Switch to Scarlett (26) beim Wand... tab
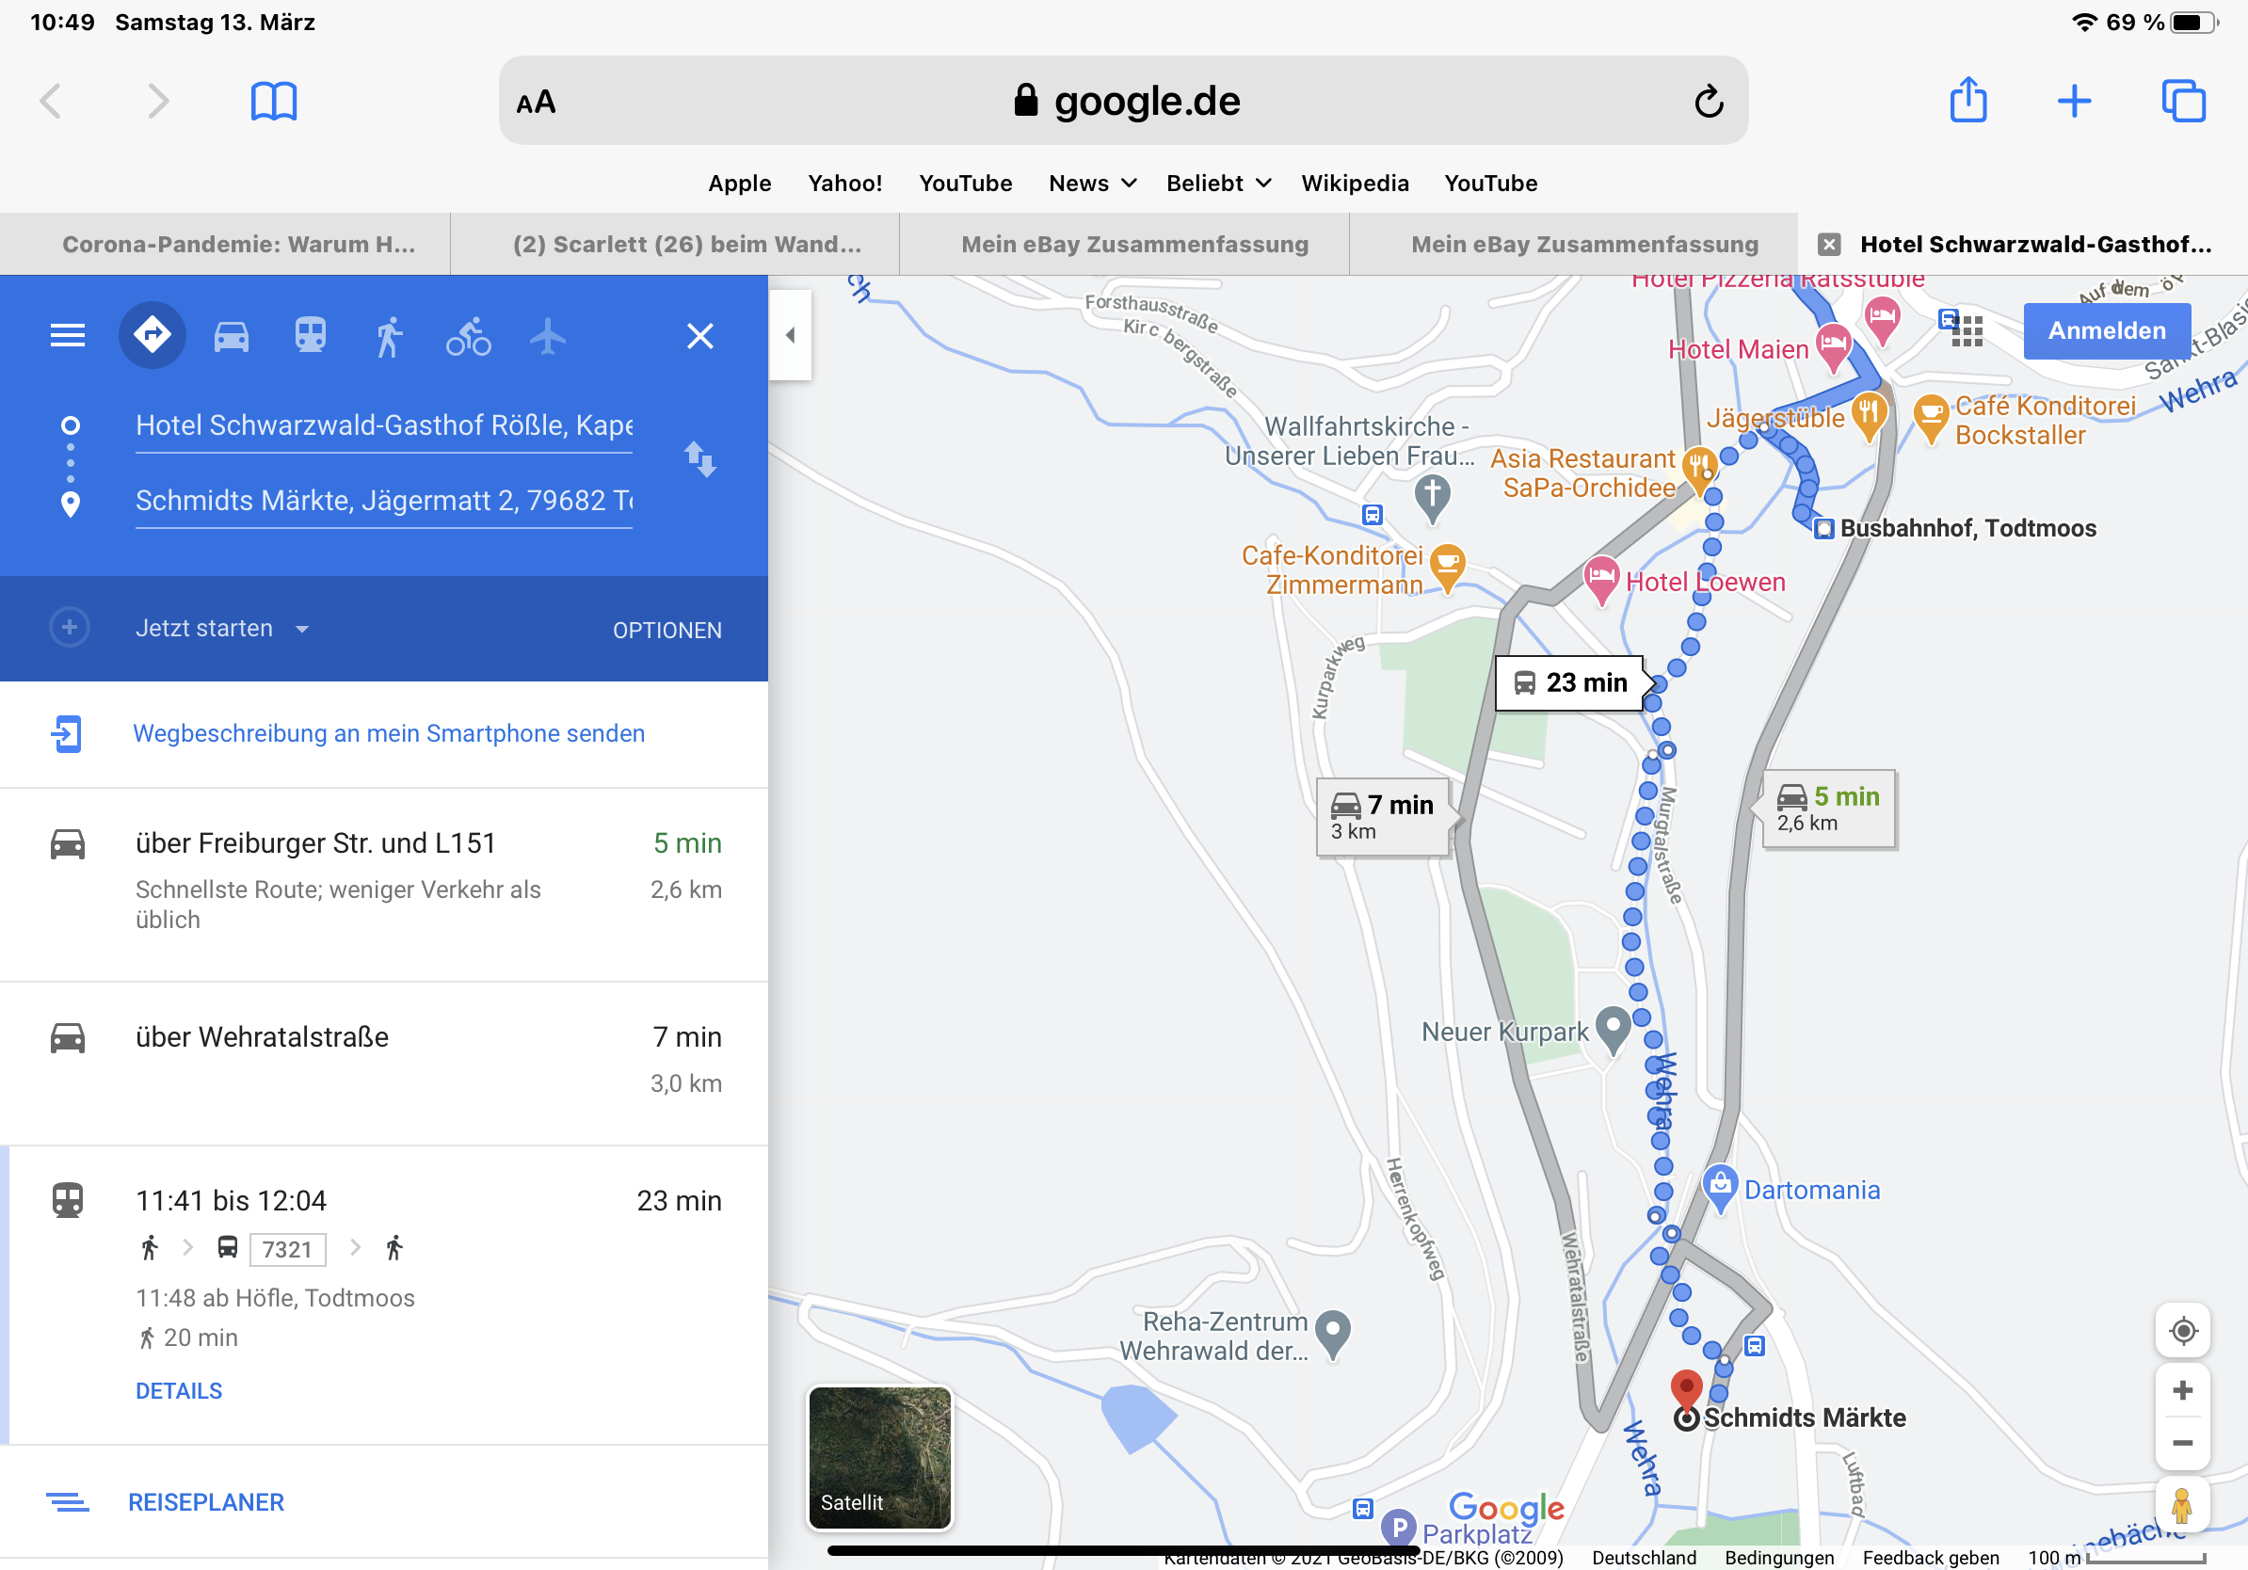 tap(675, 244)
